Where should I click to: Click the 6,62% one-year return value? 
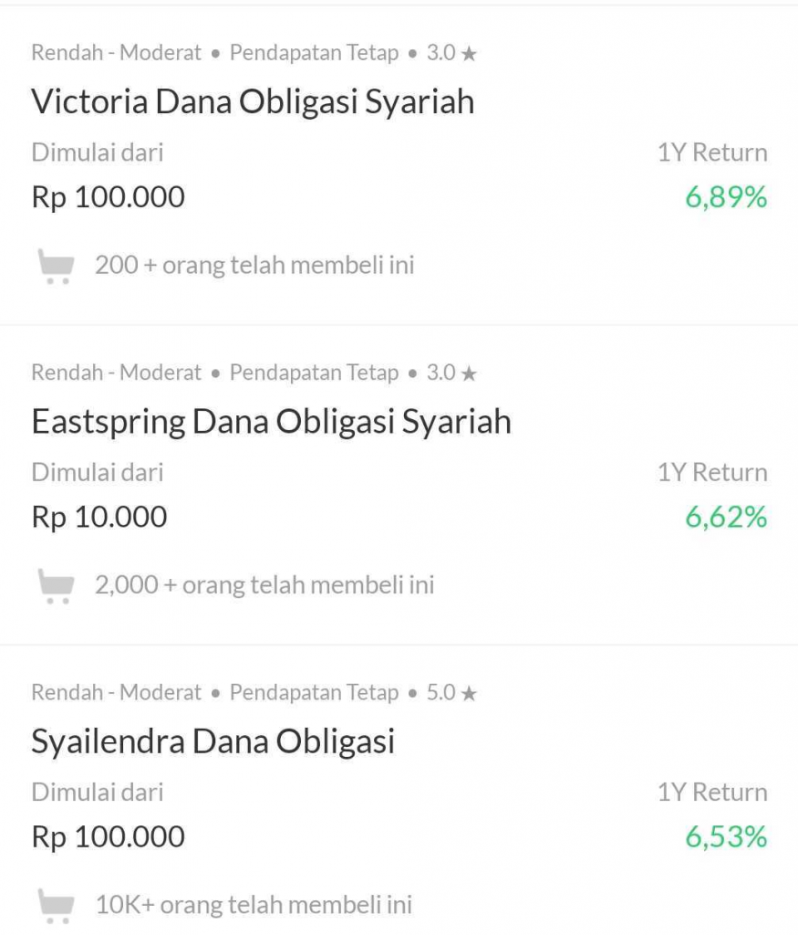pos(726,518)
